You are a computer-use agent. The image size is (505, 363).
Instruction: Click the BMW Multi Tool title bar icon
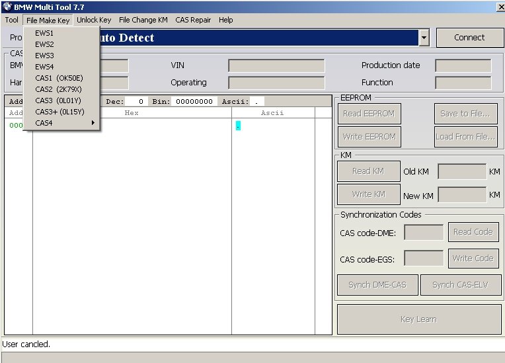[7, 7]
